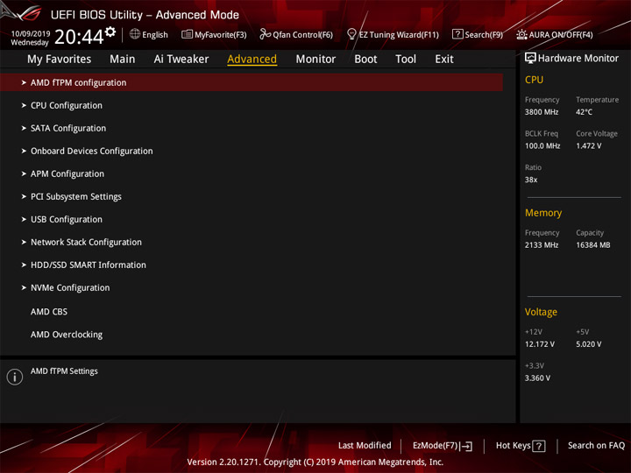The width and height of the screenshot is (631, 473).
Task: Click the MyFavorite list icon
Action: pyautogui.click(x=187, y=34)
